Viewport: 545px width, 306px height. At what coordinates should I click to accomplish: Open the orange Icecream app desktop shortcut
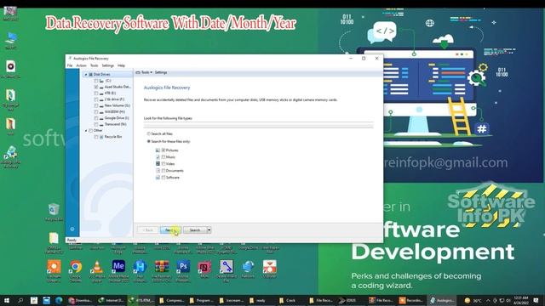click(54, 270)
